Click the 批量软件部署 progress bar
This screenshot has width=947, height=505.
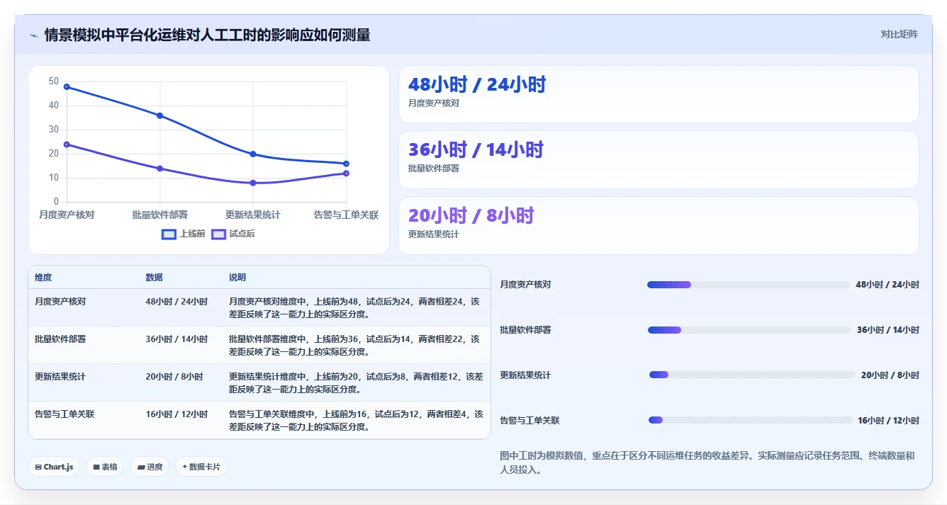click(x=749, y=330)
